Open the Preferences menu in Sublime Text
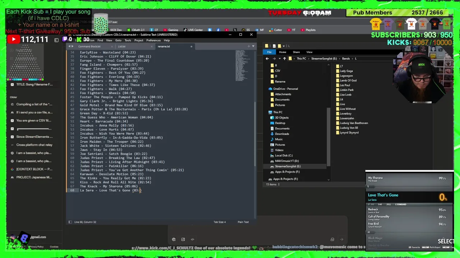 click(x=153, y=40)
